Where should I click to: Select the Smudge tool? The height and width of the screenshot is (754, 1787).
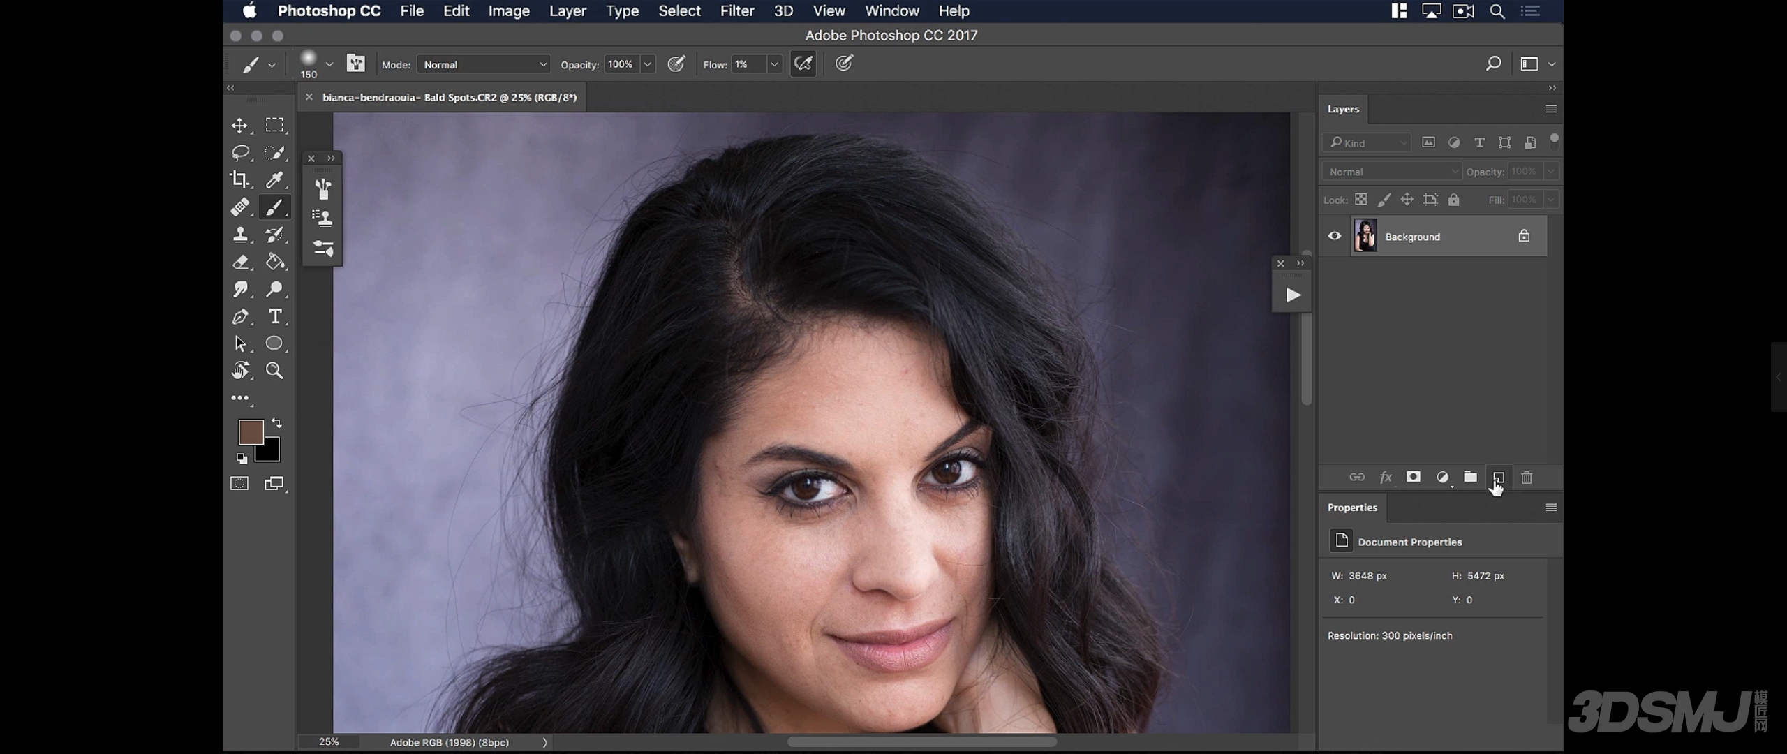[240, 289]
